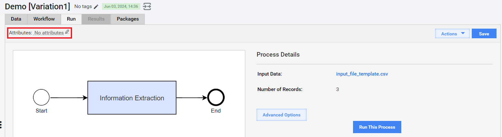
Task: Select the End circle node
Action: (x=216, y=97)
